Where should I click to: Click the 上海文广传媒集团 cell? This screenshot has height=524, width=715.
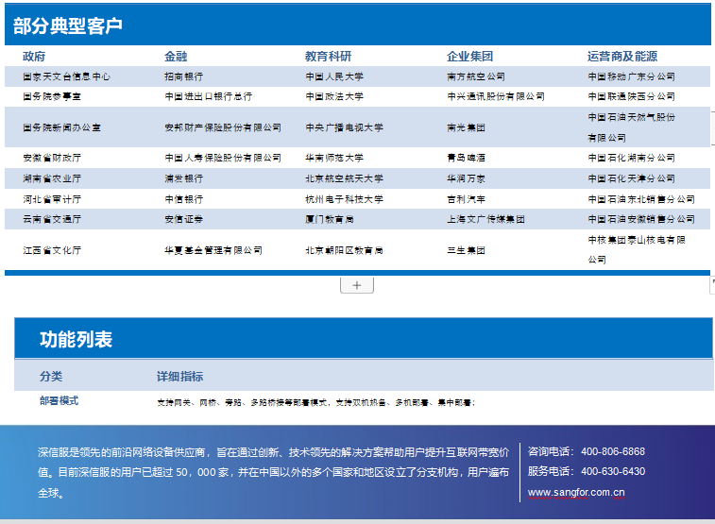[485, 219]
